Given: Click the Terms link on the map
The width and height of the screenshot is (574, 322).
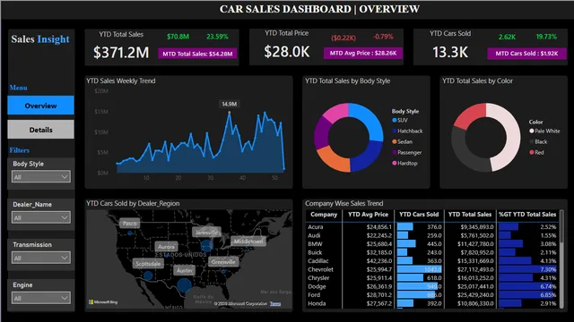Looking at the screenshot, I should point(275,303).
